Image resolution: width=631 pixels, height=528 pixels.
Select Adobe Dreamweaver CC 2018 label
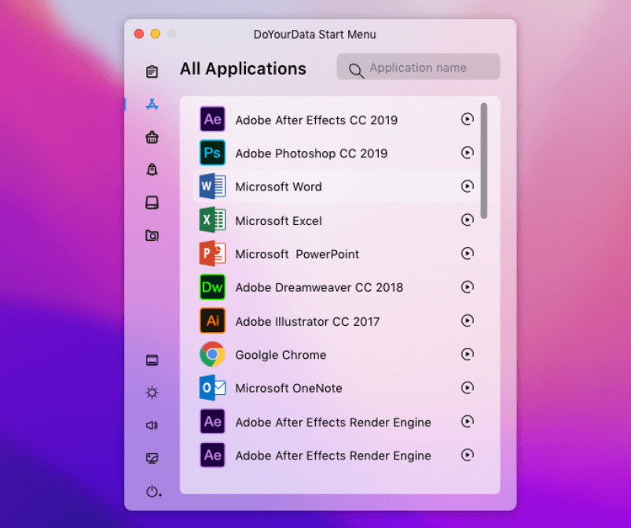(319, 288)
